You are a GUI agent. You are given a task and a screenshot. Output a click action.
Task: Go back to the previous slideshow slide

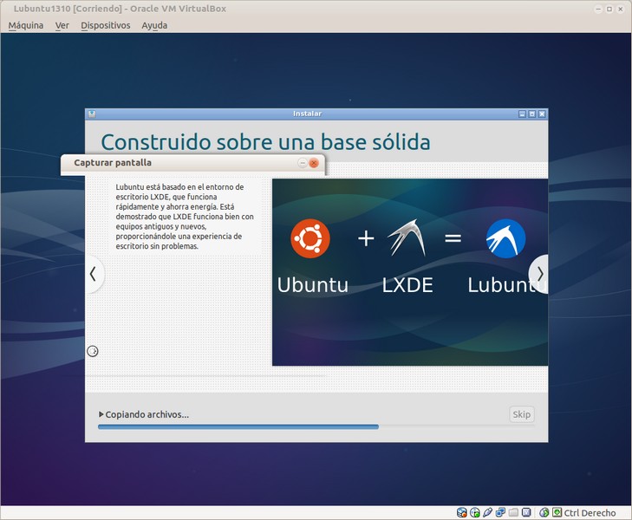click(x=94, y=274)
